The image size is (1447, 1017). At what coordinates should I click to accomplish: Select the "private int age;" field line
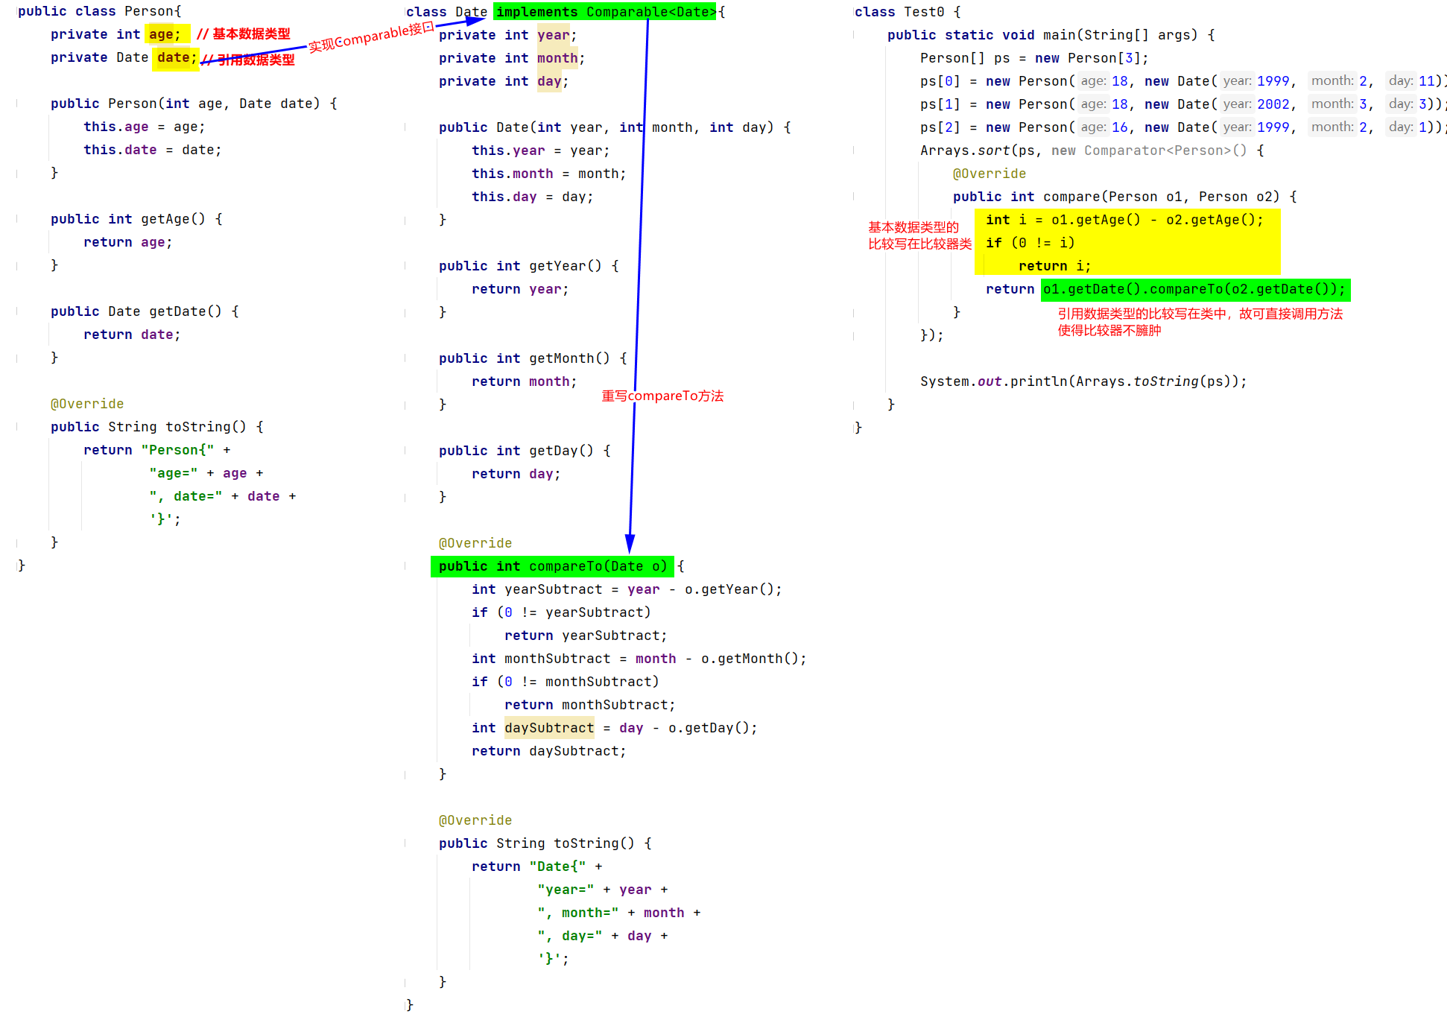pyautogui.click(x=115, y=34)
